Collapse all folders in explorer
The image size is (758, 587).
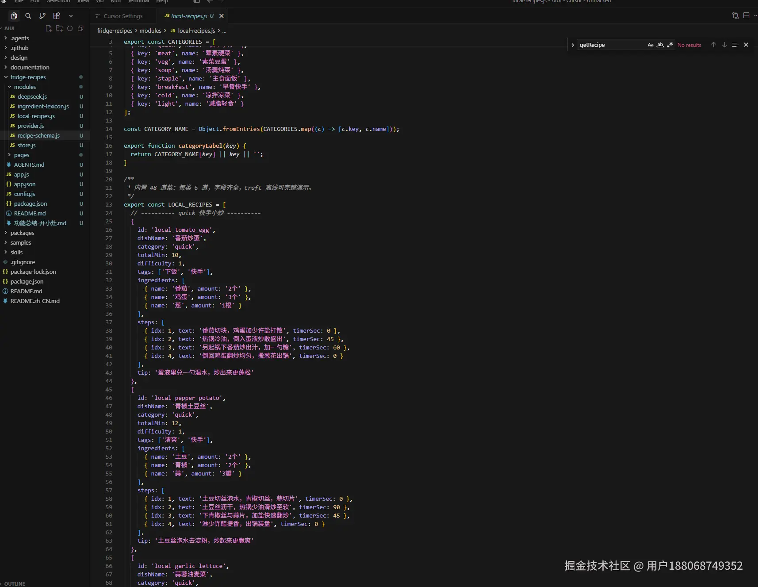point(80,28)
